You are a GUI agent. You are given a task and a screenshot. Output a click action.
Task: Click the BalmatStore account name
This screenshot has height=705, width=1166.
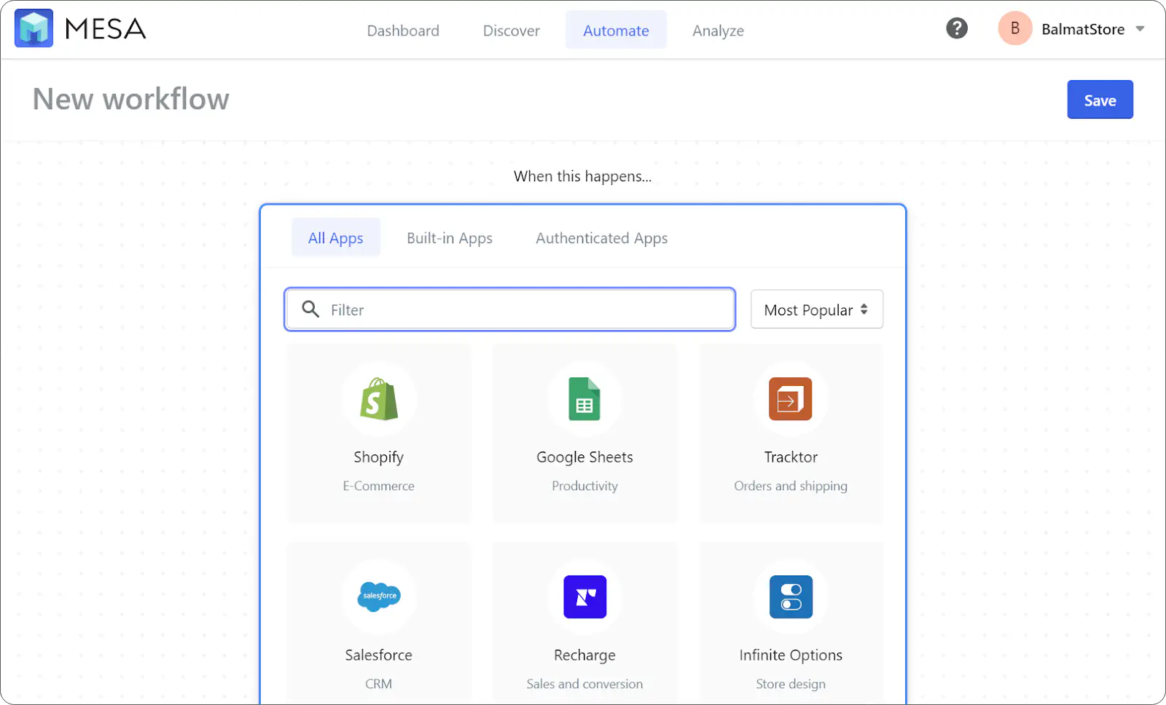click(x=1083, y=29)
